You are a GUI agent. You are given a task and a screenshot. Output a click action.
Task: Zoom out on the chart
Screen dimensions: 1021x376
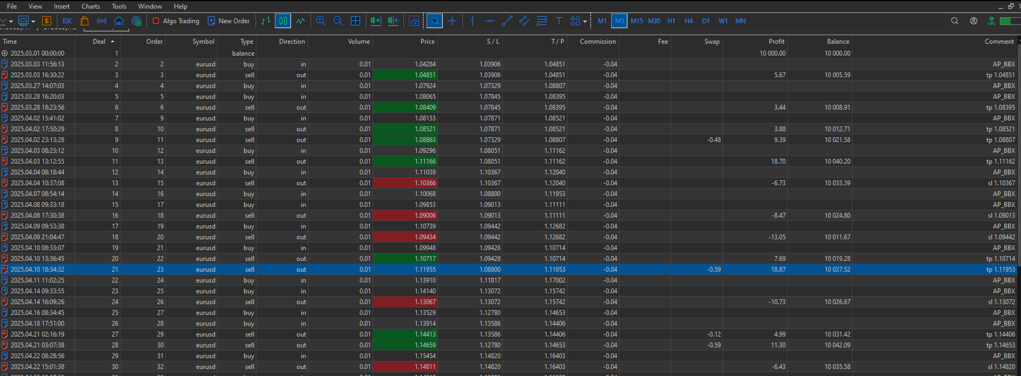[338, 21]
